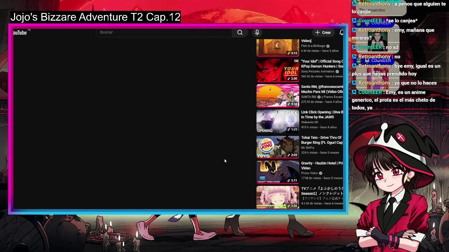Open the Link Click Opening thumbnail
449x252 pixels.
(277, 121)
